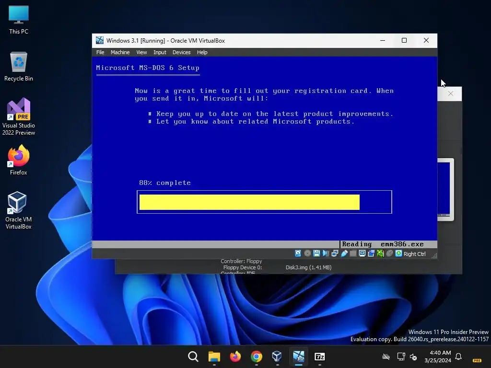
Task: Click the keyboard capture arrow icon
Action: pyautogui.click(x=398, y=253)
